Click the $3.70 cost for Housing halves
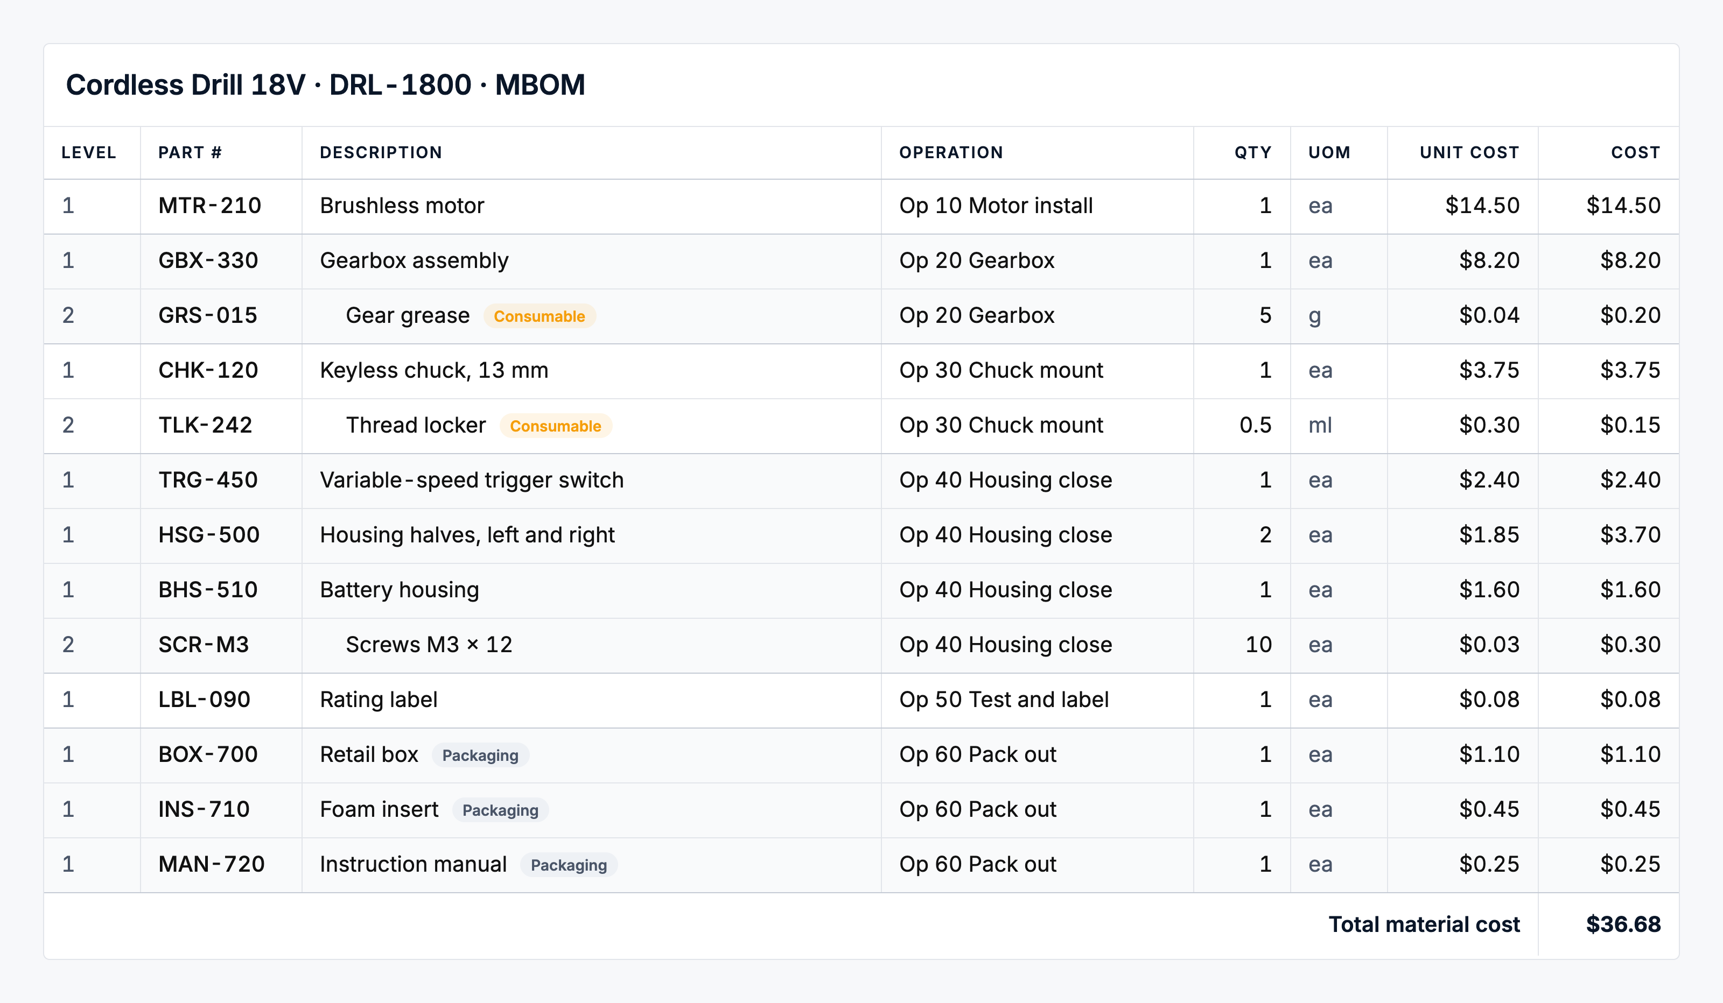 point(1630,535)
